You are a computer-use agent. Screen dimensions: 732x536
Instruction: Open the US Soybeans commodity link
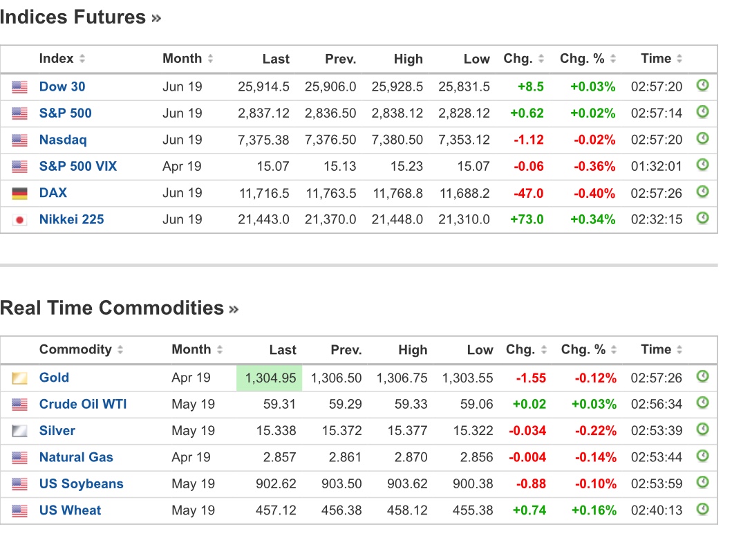click(81, 483)
